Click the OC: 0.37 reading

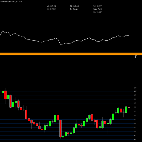coord(97,6)
